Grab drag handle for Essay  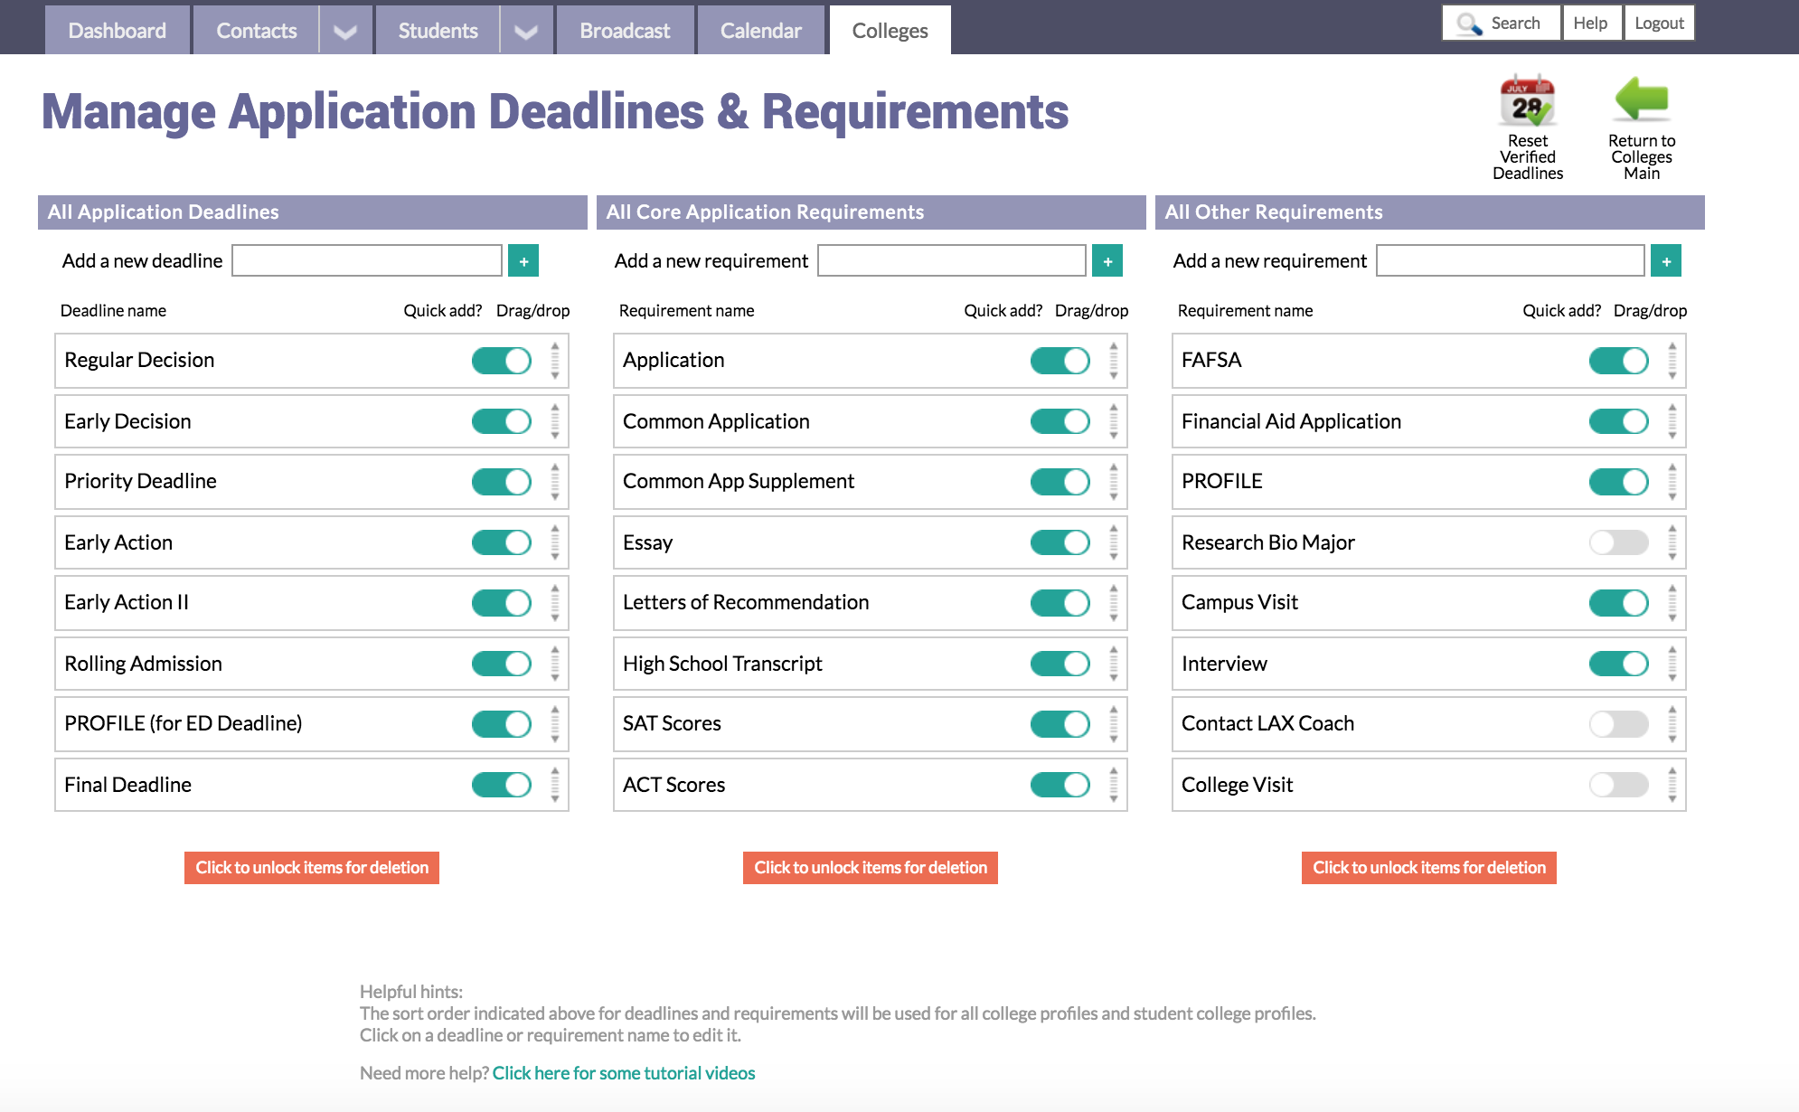1114,542
